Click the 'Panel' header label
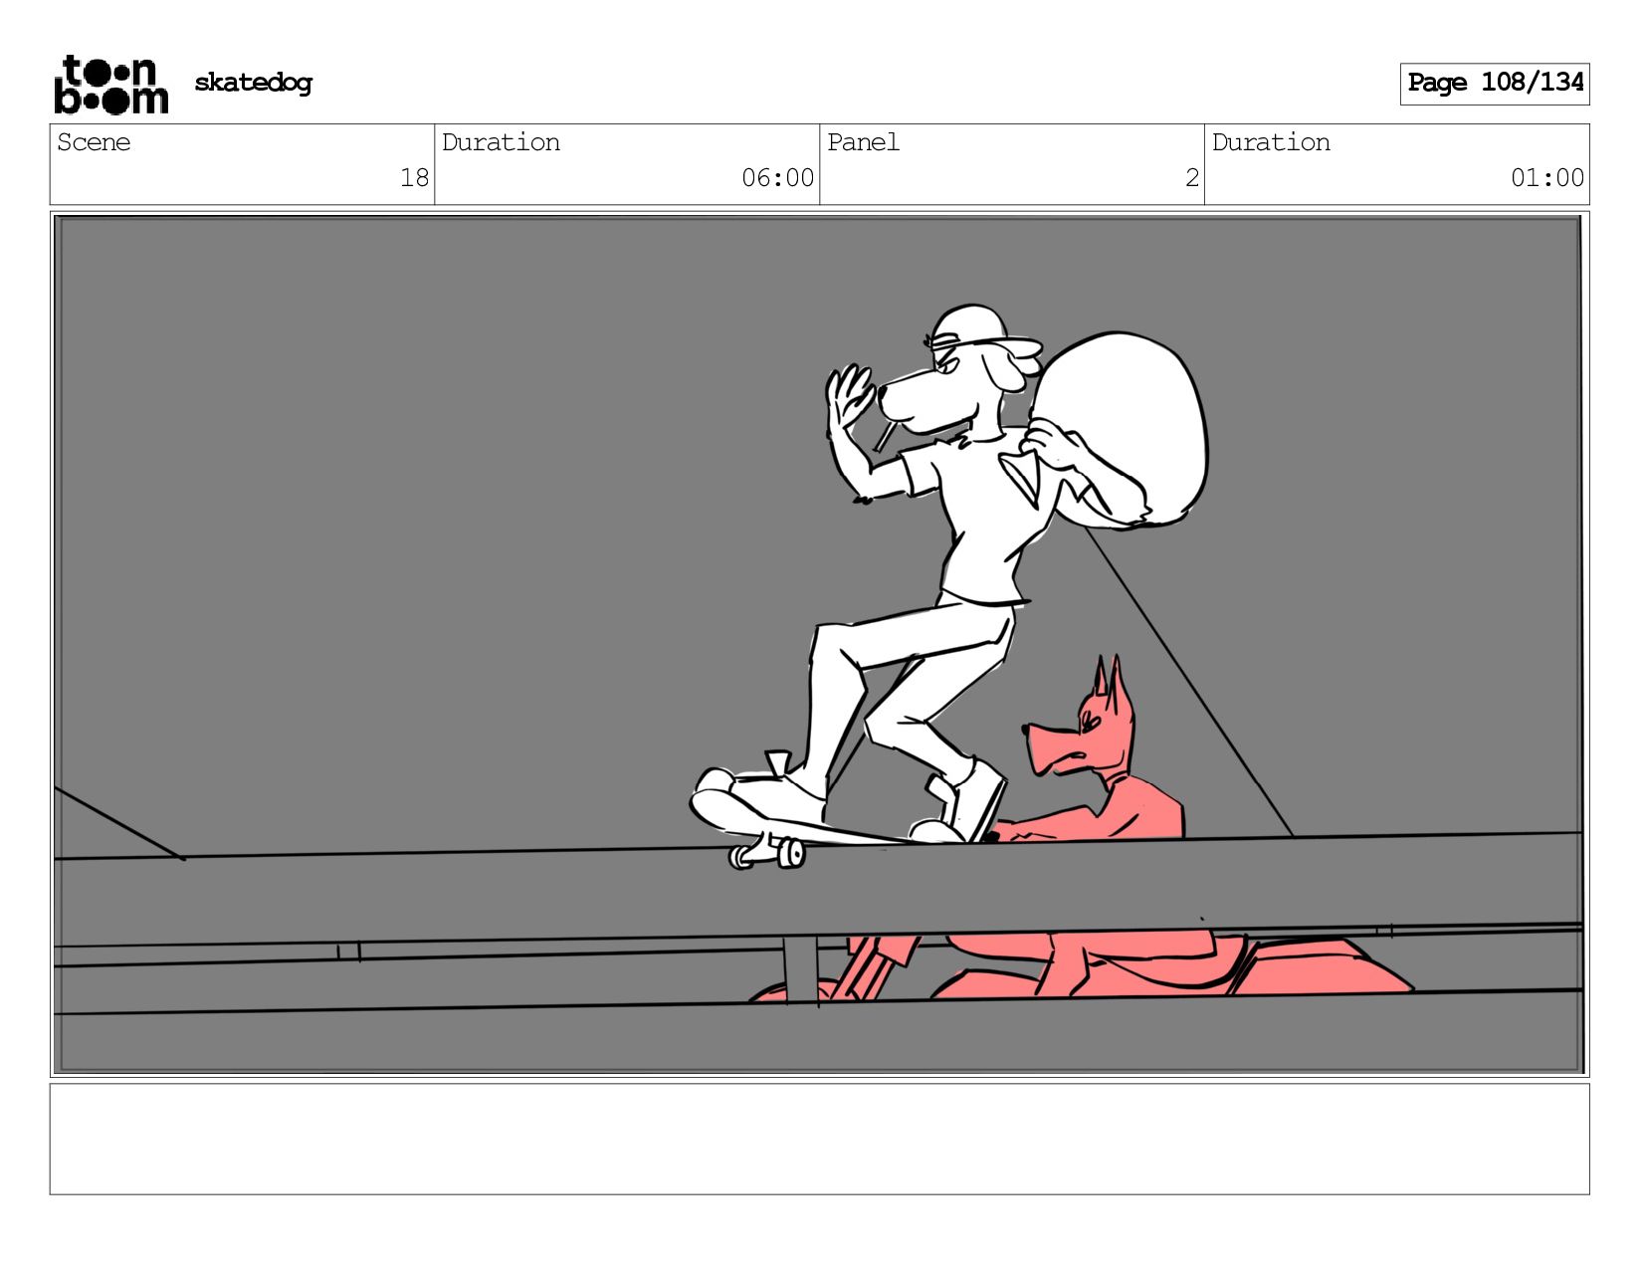Screen dimensions: 1642x1269 click(863, 142)
